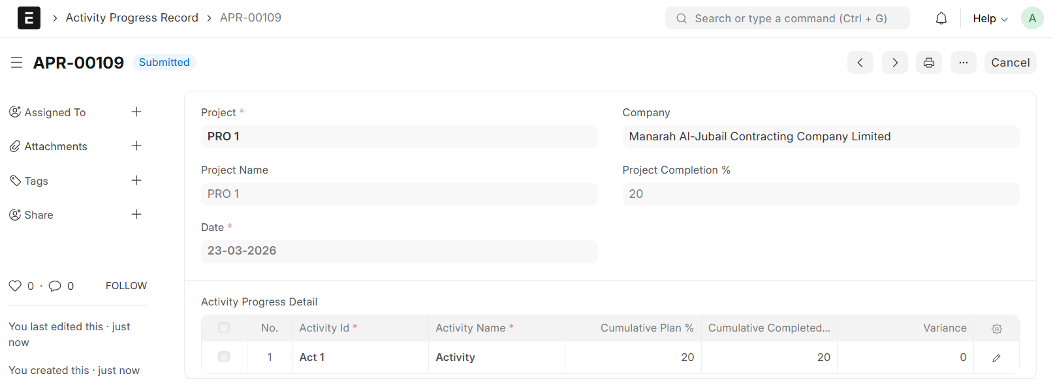The width and height of the screenshot is (1053, 389).
Task: Navigate to Activity Progress Record breadcrumb
Action: click(x=132, y=18)
